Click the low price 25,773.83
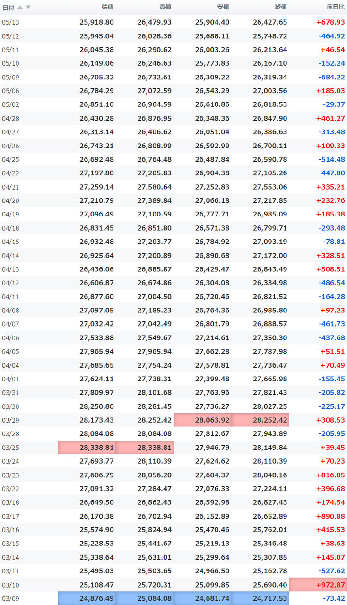This screenshot has width=347, height=605. click(x=212, y=63)
